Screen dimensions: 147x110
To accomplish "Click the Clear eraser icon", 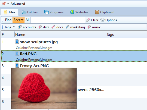I will 88,20.
